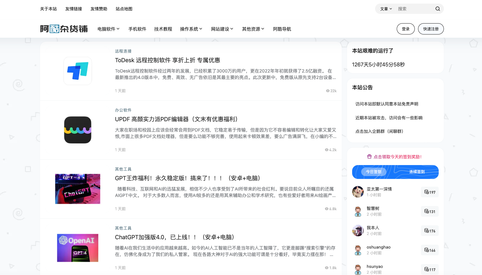Open 我本人 user avatar

(358, 231)
